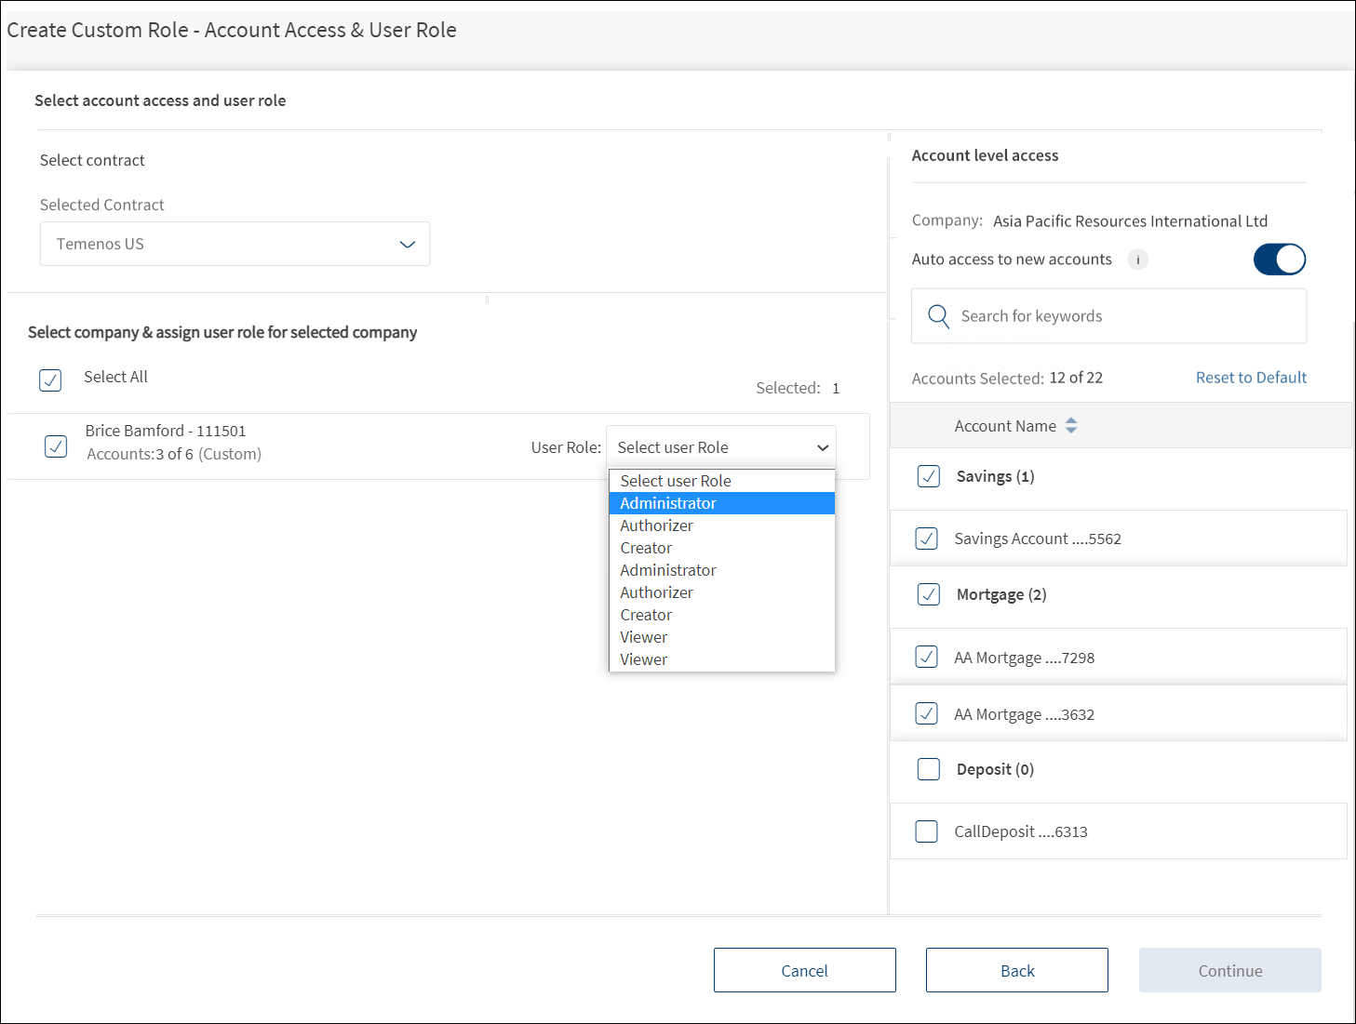Toggle Auto access to new accounts switch
The width and height of the screenshot is (1356, 1024).
pyautogui.click(x=1279, y=259)
